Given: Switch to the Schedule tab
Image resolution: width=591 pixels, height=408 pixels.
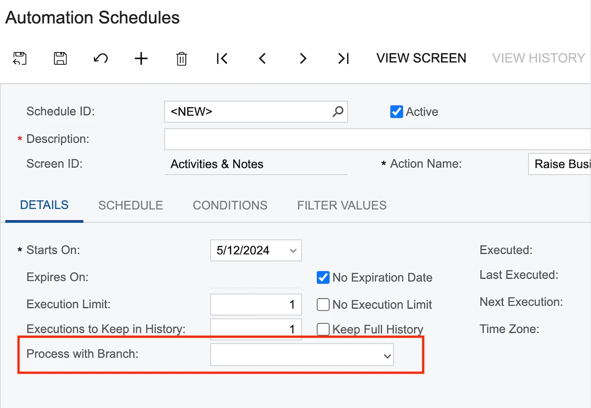Looking at the screenshot, I should point(130,206).
